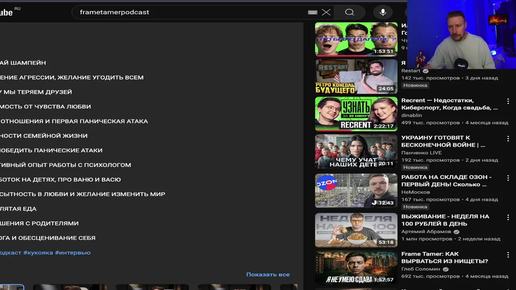Click Новинка badge under НеМосков video
Image resolution: width=516 pixels, height=290 pixels.
pos(415,207)
